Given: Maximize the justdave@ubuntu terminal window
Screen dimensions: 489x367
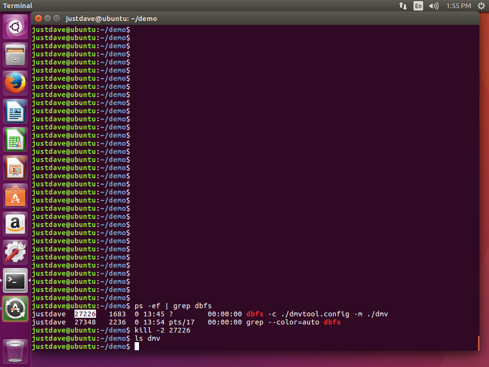Looking at the screenshot, I should [x=57, y=19].
